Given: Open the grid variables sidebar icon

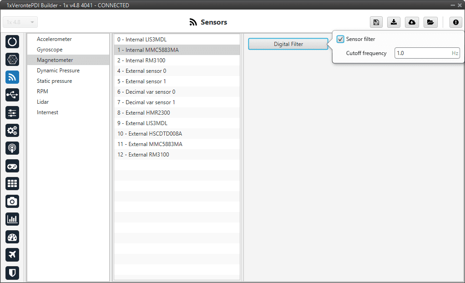Looking at the screenshot, I should [12, 184].
